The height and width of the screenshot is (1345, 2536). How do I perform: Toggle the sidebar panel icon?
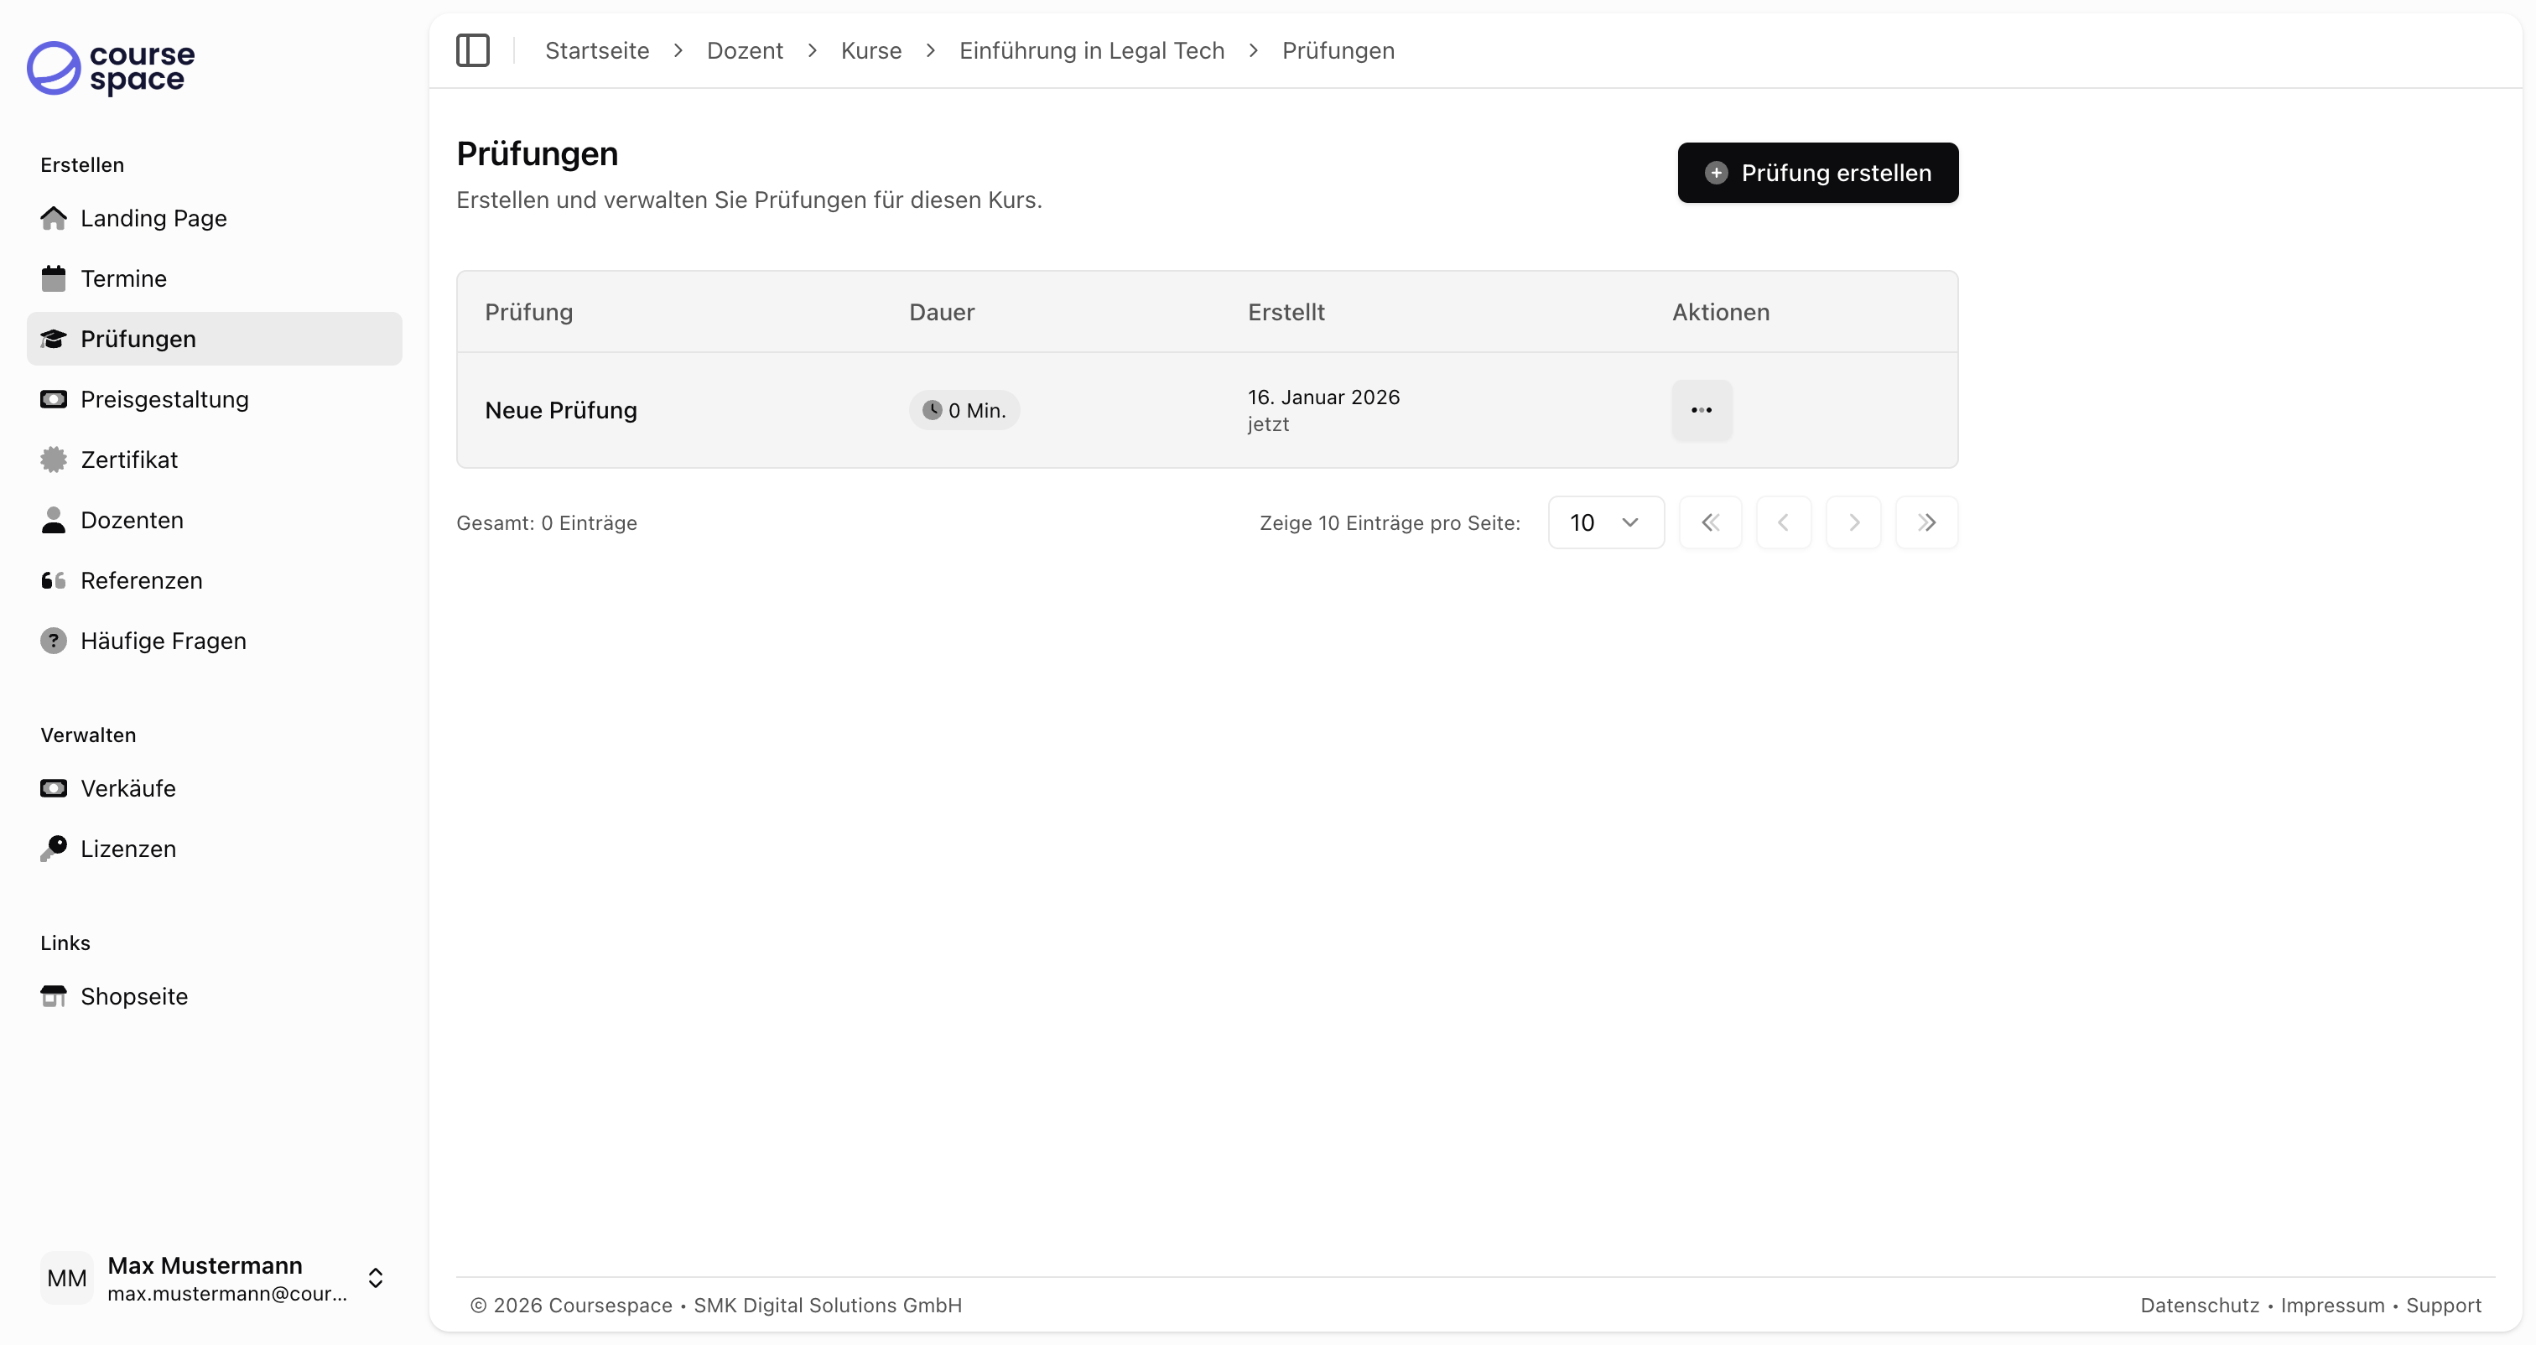472,50
